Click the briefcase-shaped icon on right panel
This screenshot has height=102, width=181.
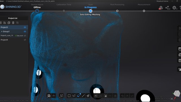click(180, 55)
